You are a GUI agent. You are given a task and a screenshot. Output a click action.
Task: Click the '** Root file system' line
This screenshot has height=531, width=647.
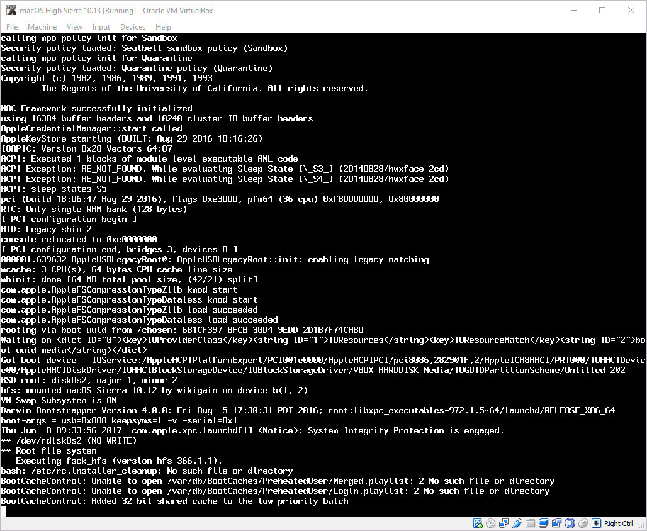48,451
